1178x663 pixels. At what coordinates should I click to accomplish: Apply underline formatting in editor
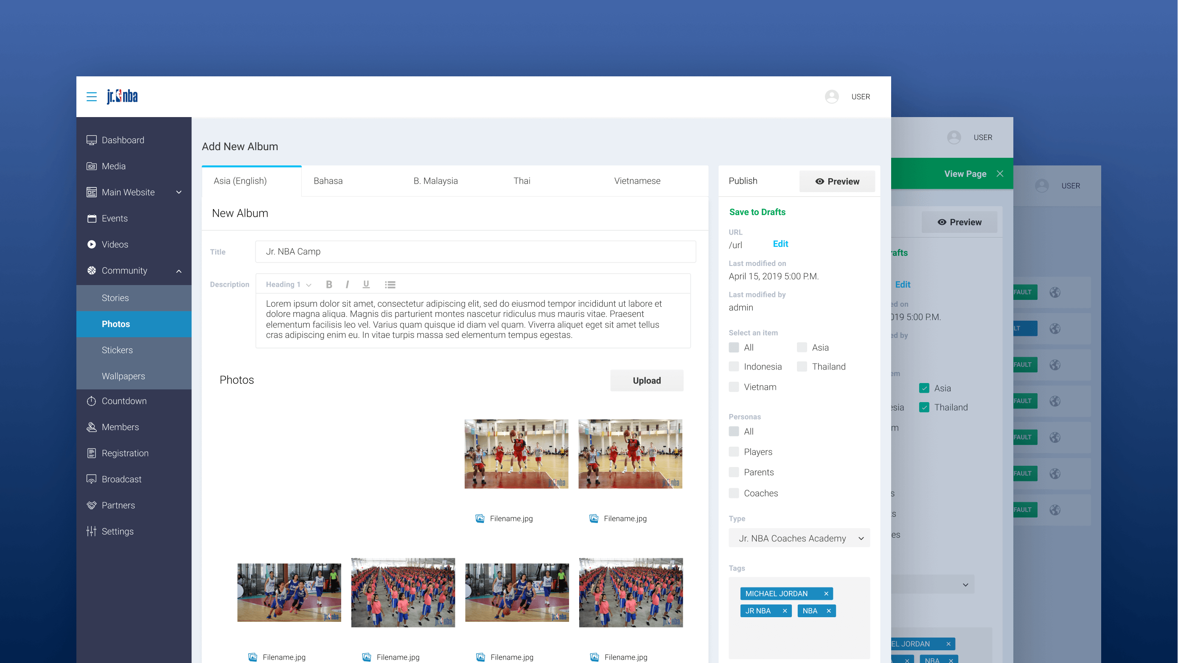click(366, 284)
